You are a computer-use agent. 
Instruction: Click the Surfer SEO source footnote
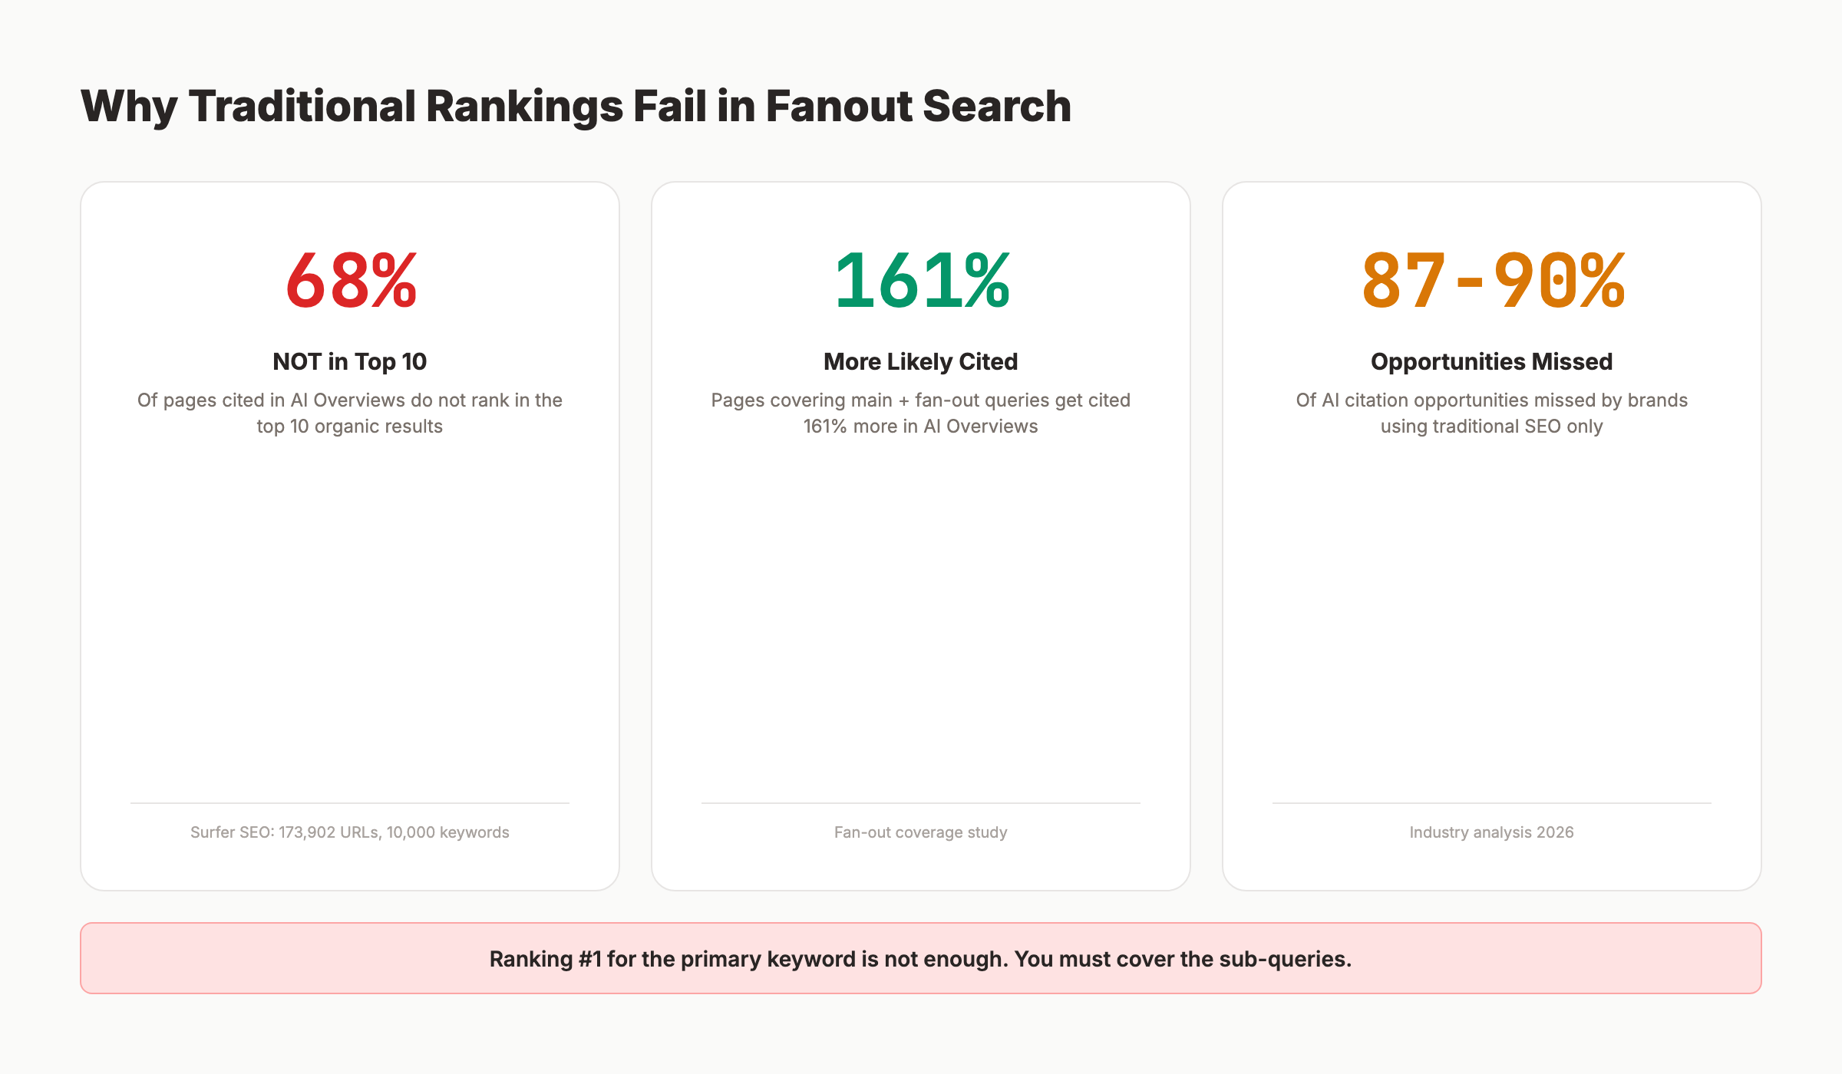point(350,832)
